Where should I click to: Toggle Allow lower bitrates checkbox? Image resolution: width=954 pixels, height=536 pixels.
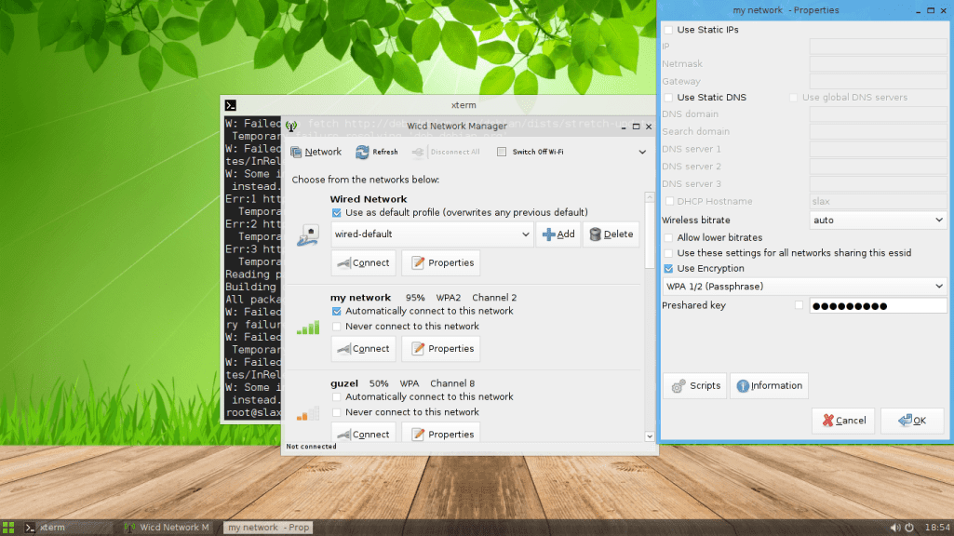(x=668, y=238)
